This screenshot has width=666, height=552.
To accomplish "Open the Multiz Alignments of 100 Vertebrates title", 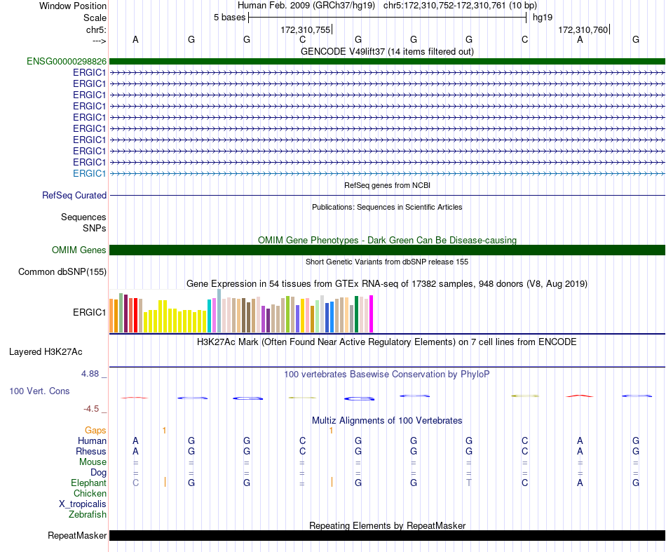I will point(387,420).
